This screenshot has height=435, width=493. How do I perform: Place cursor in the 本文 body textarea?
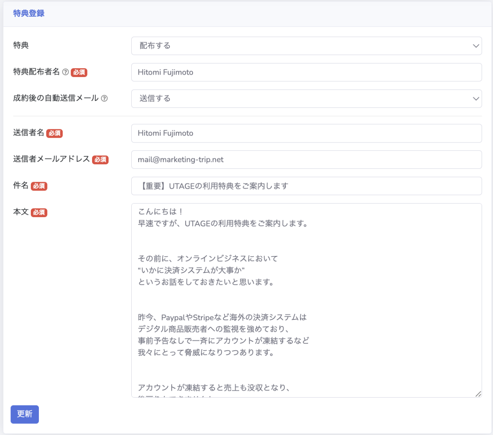coord(306,300)
